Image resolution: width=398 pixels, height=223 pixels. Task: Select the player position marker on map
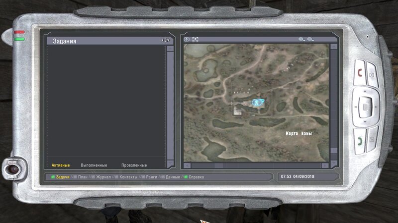(x=258, y=102)
